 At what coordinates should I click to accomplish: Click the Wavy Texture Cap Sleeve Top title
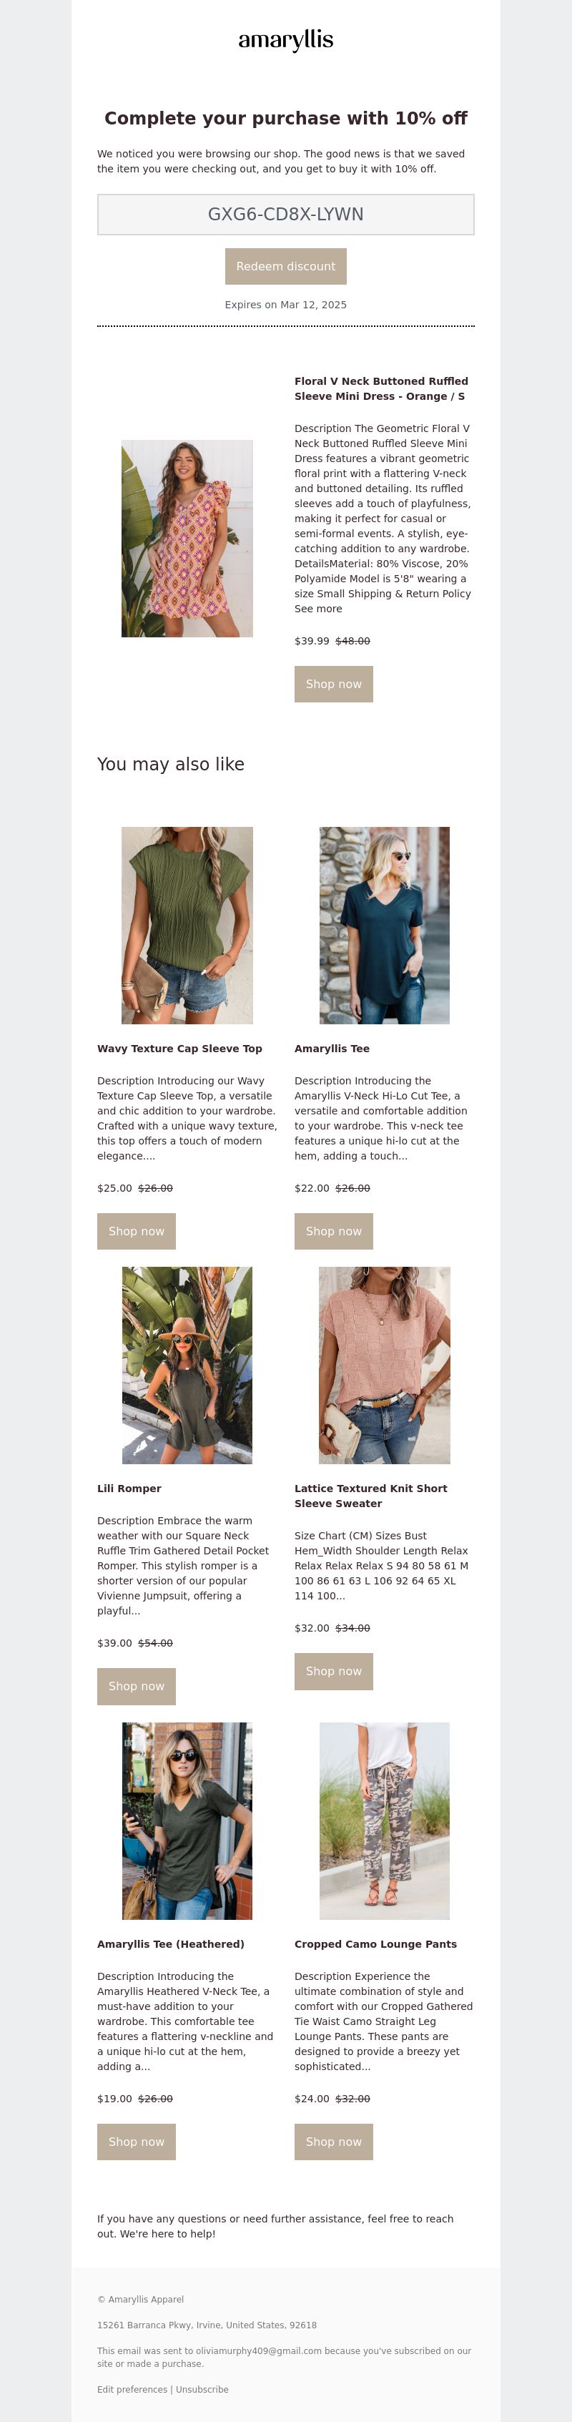coord(179,1049)
